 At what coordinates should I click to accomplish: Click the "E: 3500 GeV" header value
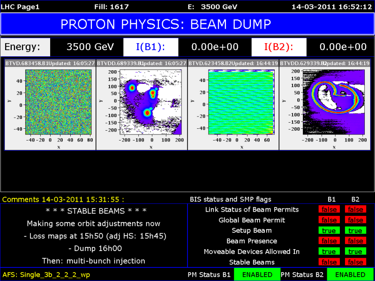pos(212,7)
